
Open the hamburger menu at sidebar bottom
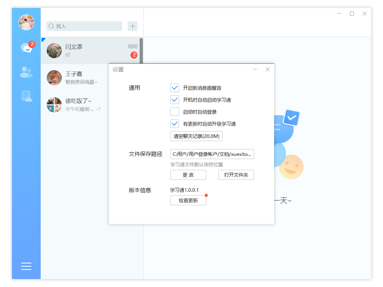coord(26,266)
